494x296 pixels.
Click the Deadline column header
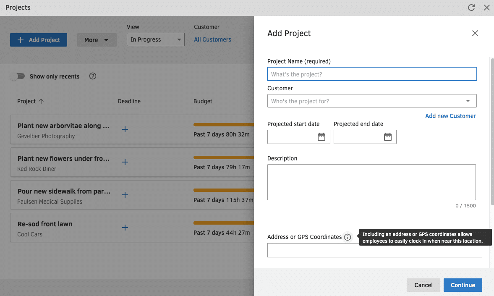coord(129,101)
